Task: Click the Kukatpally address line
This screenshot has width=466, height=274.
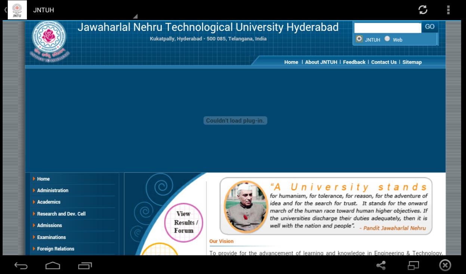Action: point(208,39)
